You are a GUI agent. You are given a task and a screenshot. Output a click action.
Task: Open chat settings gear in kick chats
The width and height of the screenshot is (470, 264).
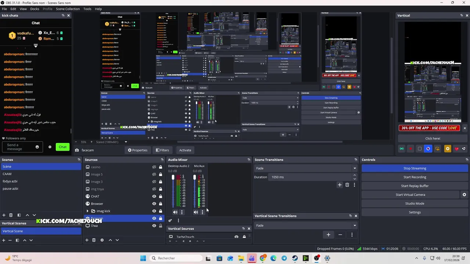point(50,147)
